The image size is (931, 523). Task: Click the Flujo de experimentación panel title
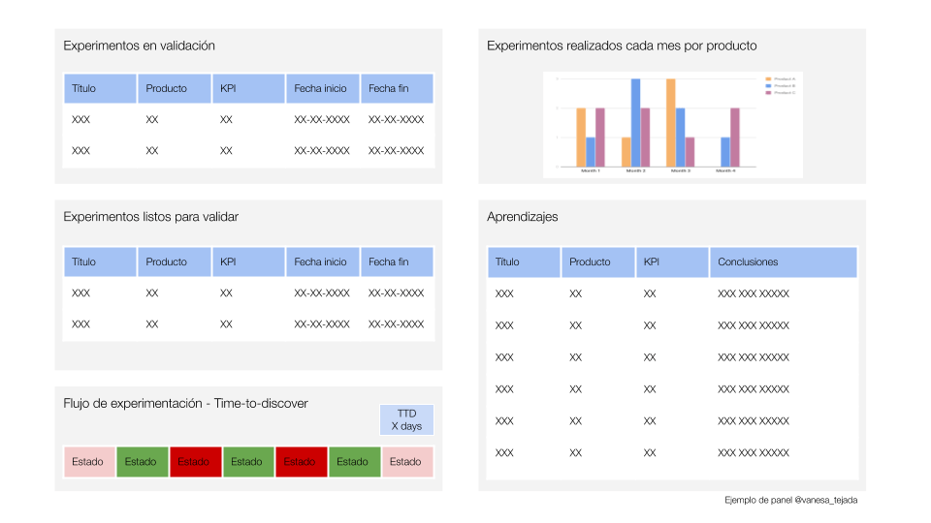(185, 403)
